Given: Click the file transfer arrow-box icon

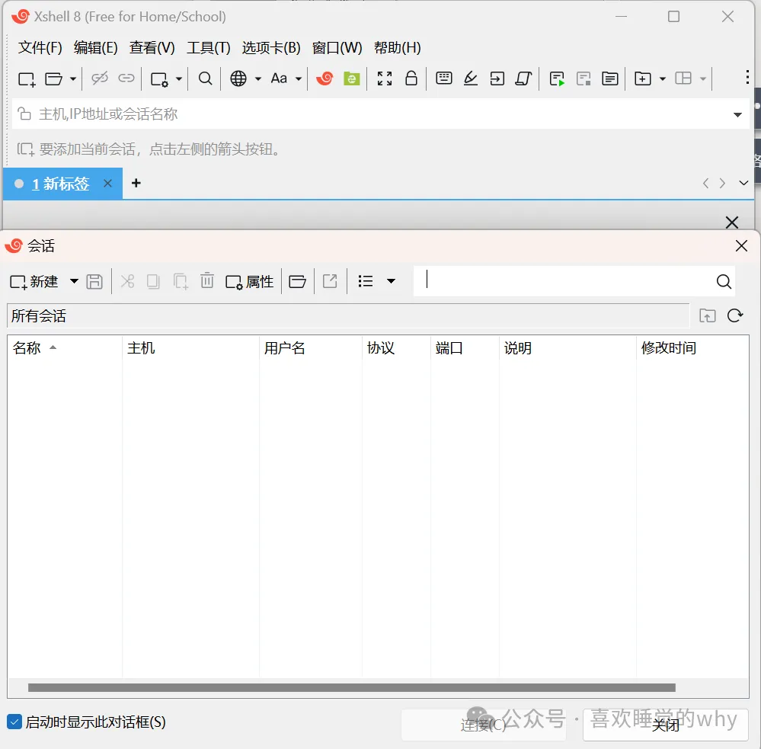Looking at the screenshot, I should [497, 78].
